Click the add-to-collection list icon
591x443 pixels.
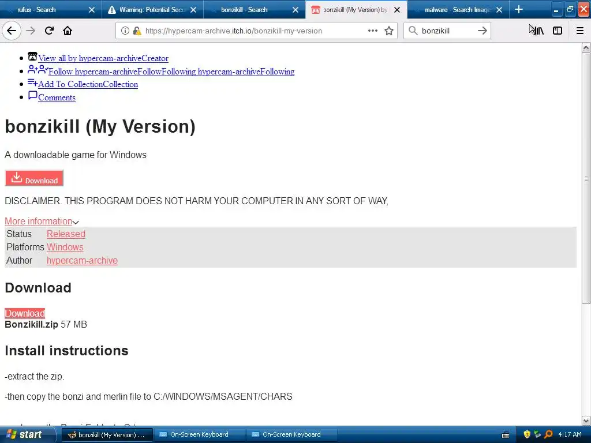tap(32, 82)
